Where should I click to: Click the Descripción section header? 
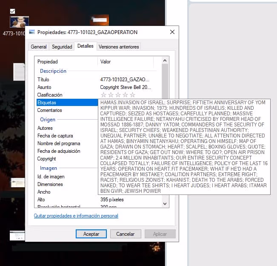point(53,71)
